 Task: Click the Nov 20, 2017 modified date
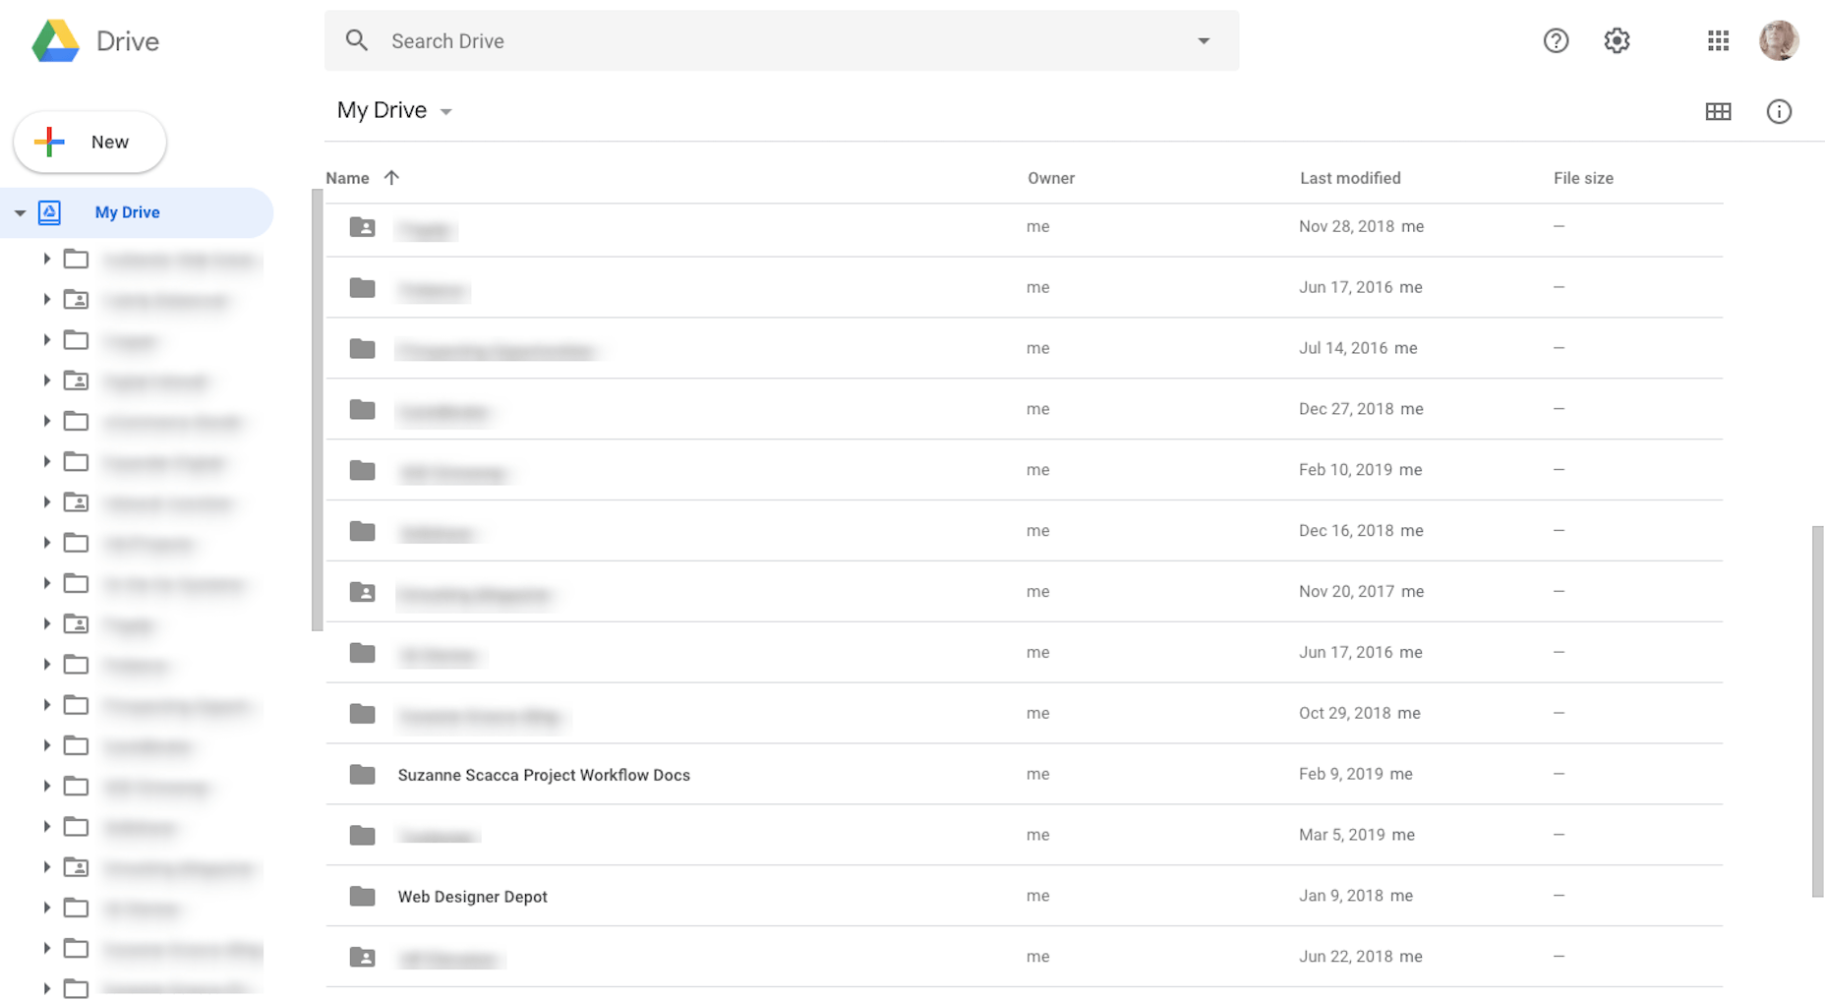(1346, 592)
